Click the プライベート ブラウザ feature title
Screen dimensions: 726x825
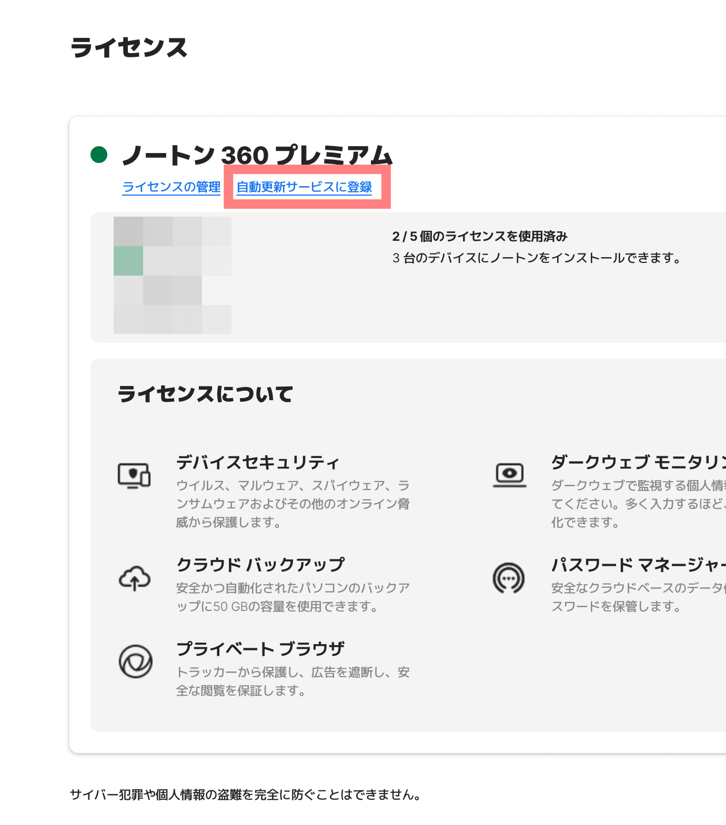(260, 649)
